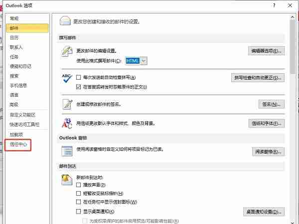The width and height of the screenshot is (299, 224).
Task: Click the bell envelope icon under 邮件到达
Action: click(67, 180)
